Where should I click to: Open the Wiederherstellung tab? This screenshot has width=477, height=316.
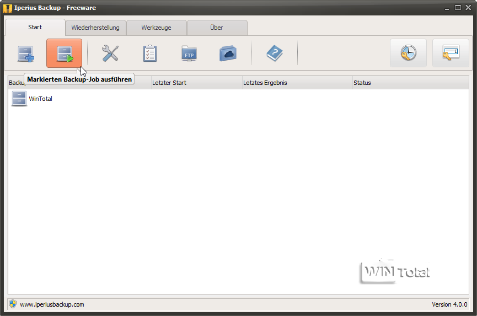coord(95,28)
